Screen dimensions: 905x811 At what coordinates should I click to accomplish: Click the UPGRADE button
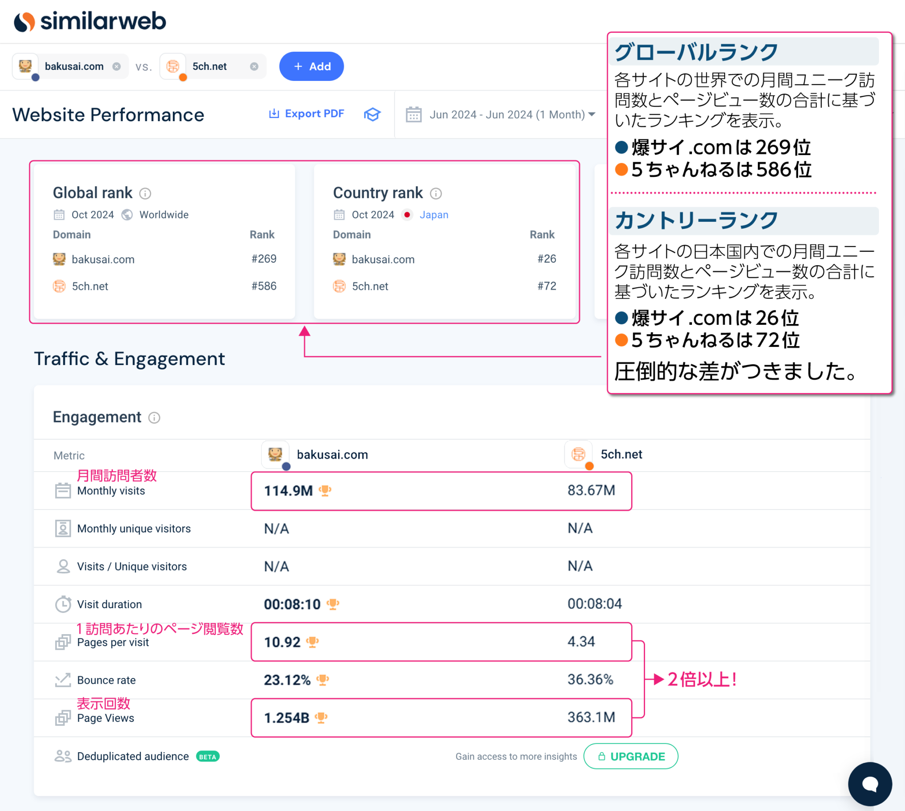click(631, 756)
